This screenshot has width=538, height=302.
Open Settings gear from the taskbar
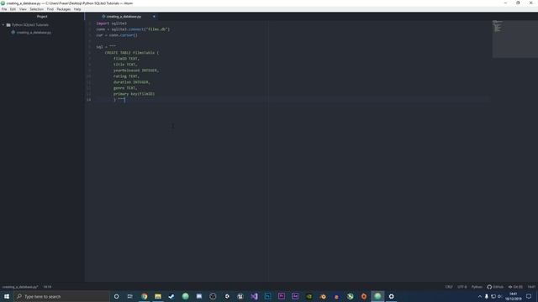coord(391,296)
